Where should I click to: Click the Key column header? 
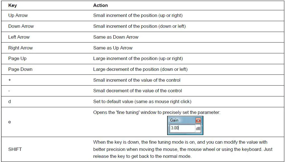tap(12, 5)
